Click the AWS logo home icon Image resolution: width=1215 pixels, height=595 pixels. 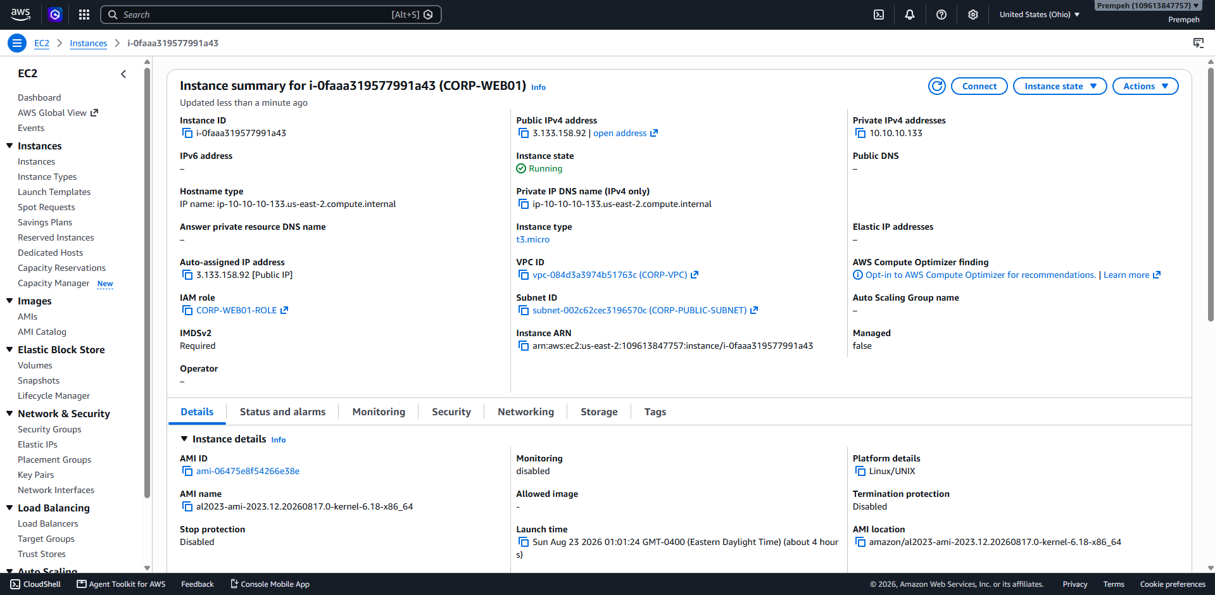(21, 15)
